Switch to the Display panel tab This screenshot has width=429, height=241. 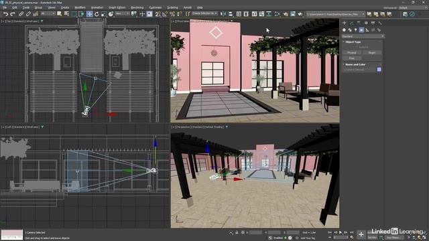tap(373, 23)
